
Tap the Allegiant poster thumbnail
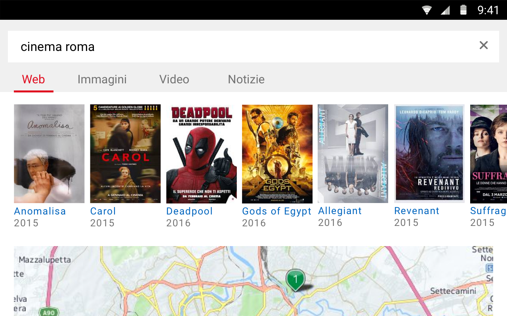pos(353,154)
